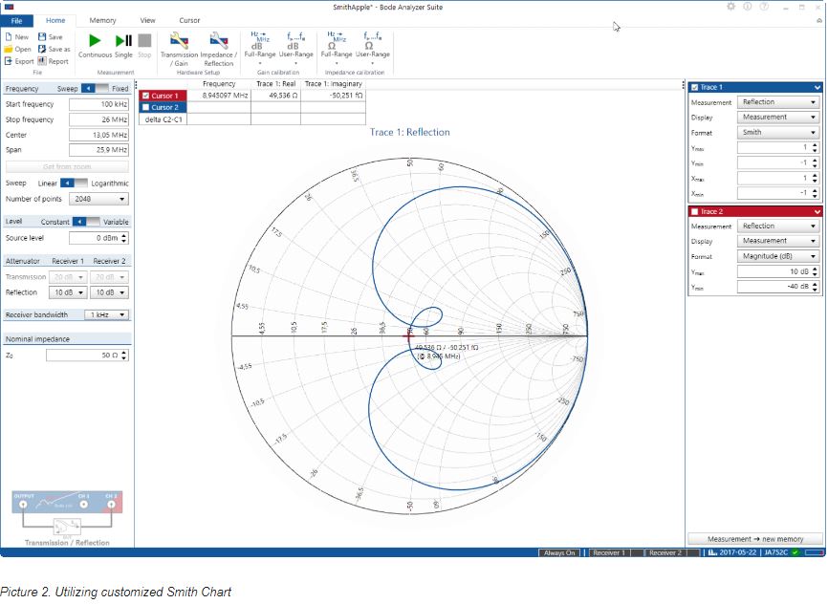828x604 pixels.
Task: Collapse the Trace 1 panel
Action: click(x=816, y=87)
